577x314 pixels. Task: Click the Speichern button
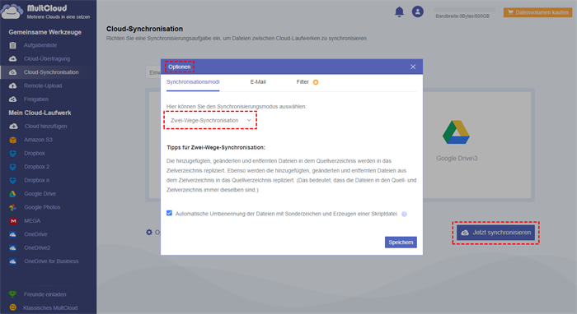(401, 242)
